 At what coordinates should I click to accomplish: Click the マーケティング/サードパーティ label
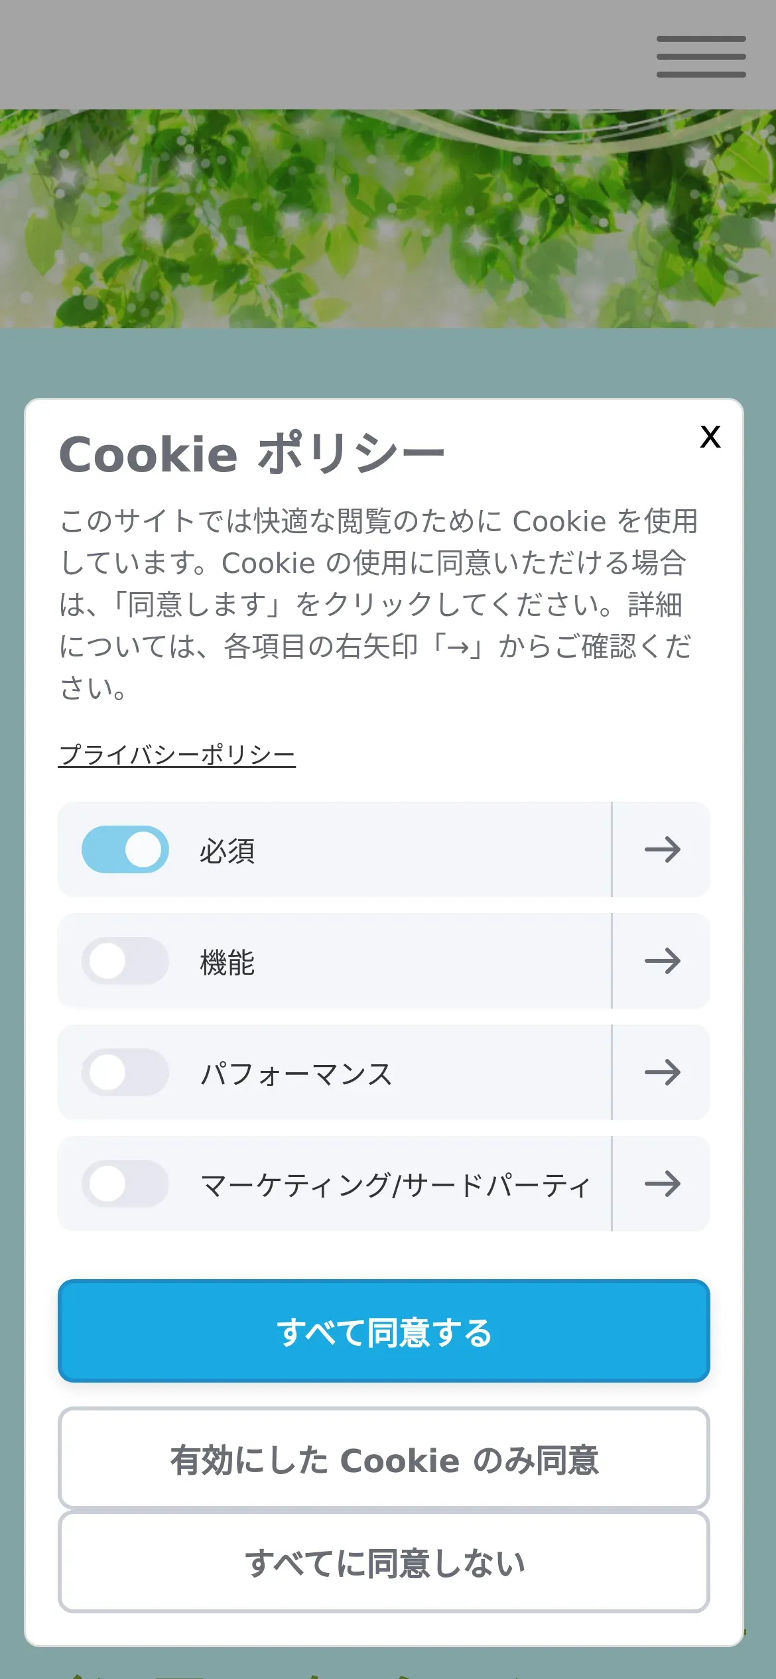coord(395,1185)
